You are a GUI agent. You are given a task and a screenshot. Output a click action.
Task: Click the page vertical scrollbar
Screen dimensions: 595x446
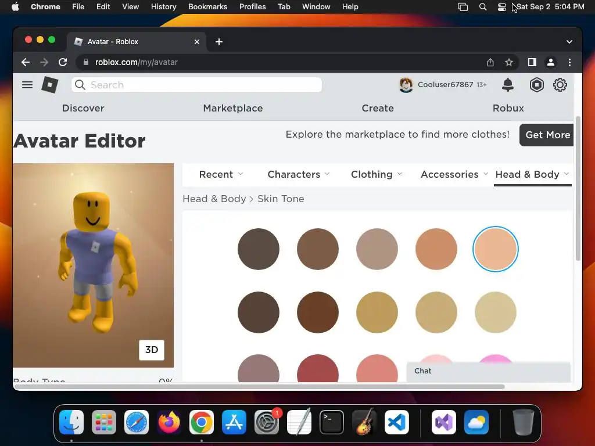[578, 189]
